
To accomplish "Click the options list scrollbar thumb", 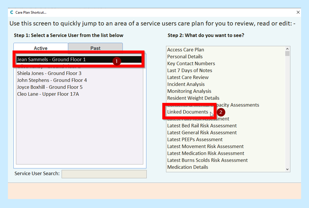I will pyautogui.click(x=287, y=54).
